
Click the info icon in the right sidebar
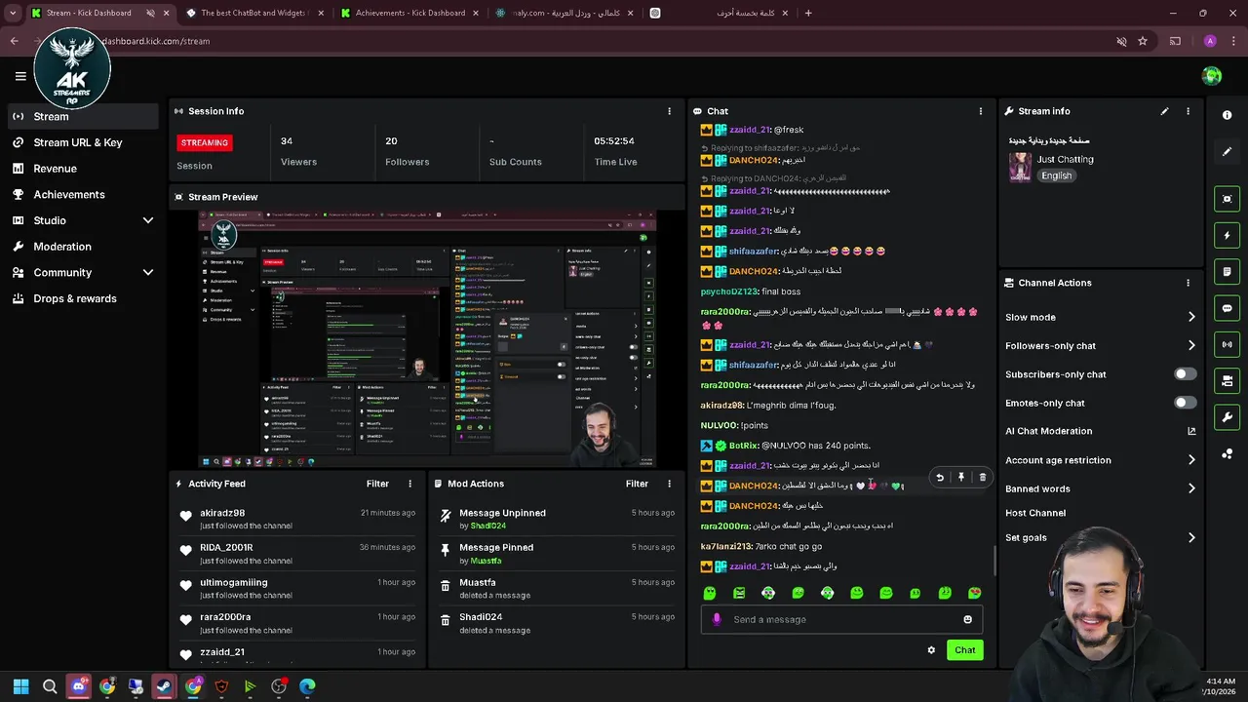[x=1227, y=115]
